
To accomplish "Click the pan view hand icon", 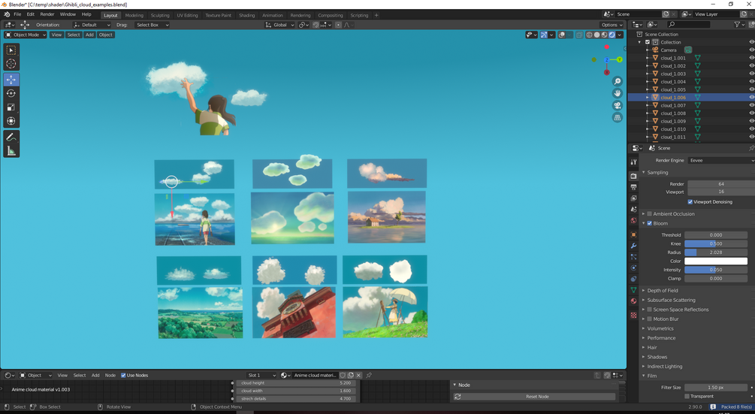I will [x=618, y=93].
